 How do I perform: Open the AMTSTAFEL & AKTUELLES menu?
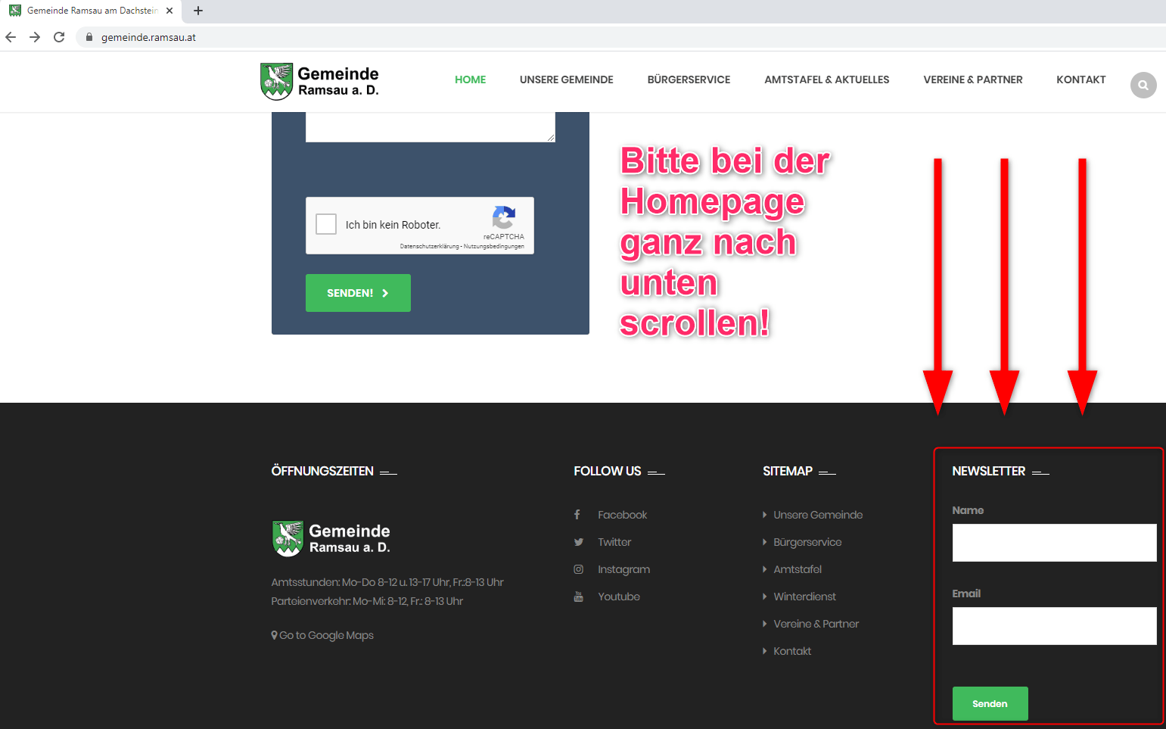(x=826, y=79)
